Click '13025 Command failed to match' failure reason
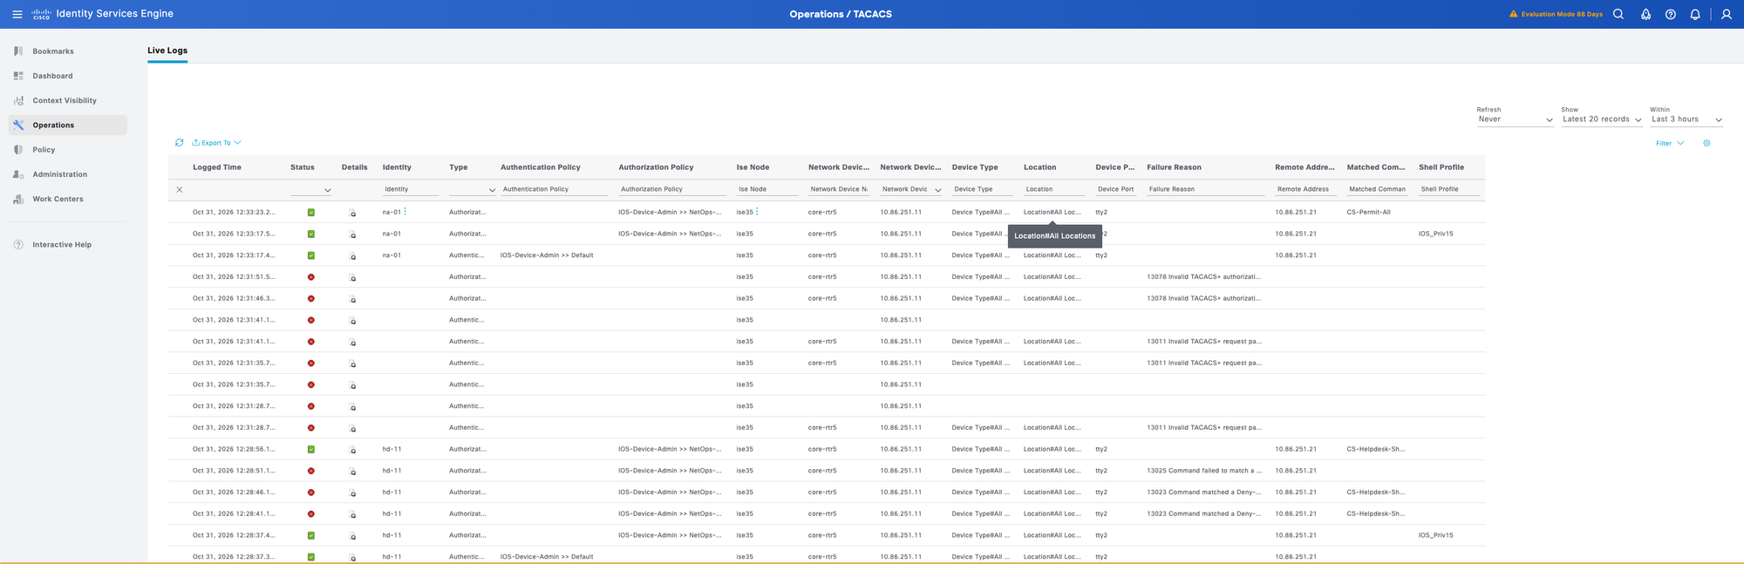This screenshot has height=564, width=1744. point(1204,471)
